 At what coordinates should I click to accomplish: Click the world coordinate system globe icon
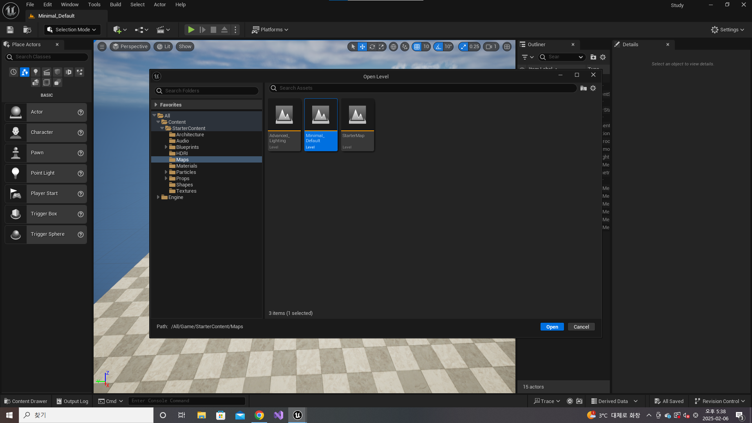pyautogui.click(x=393, y=47)
